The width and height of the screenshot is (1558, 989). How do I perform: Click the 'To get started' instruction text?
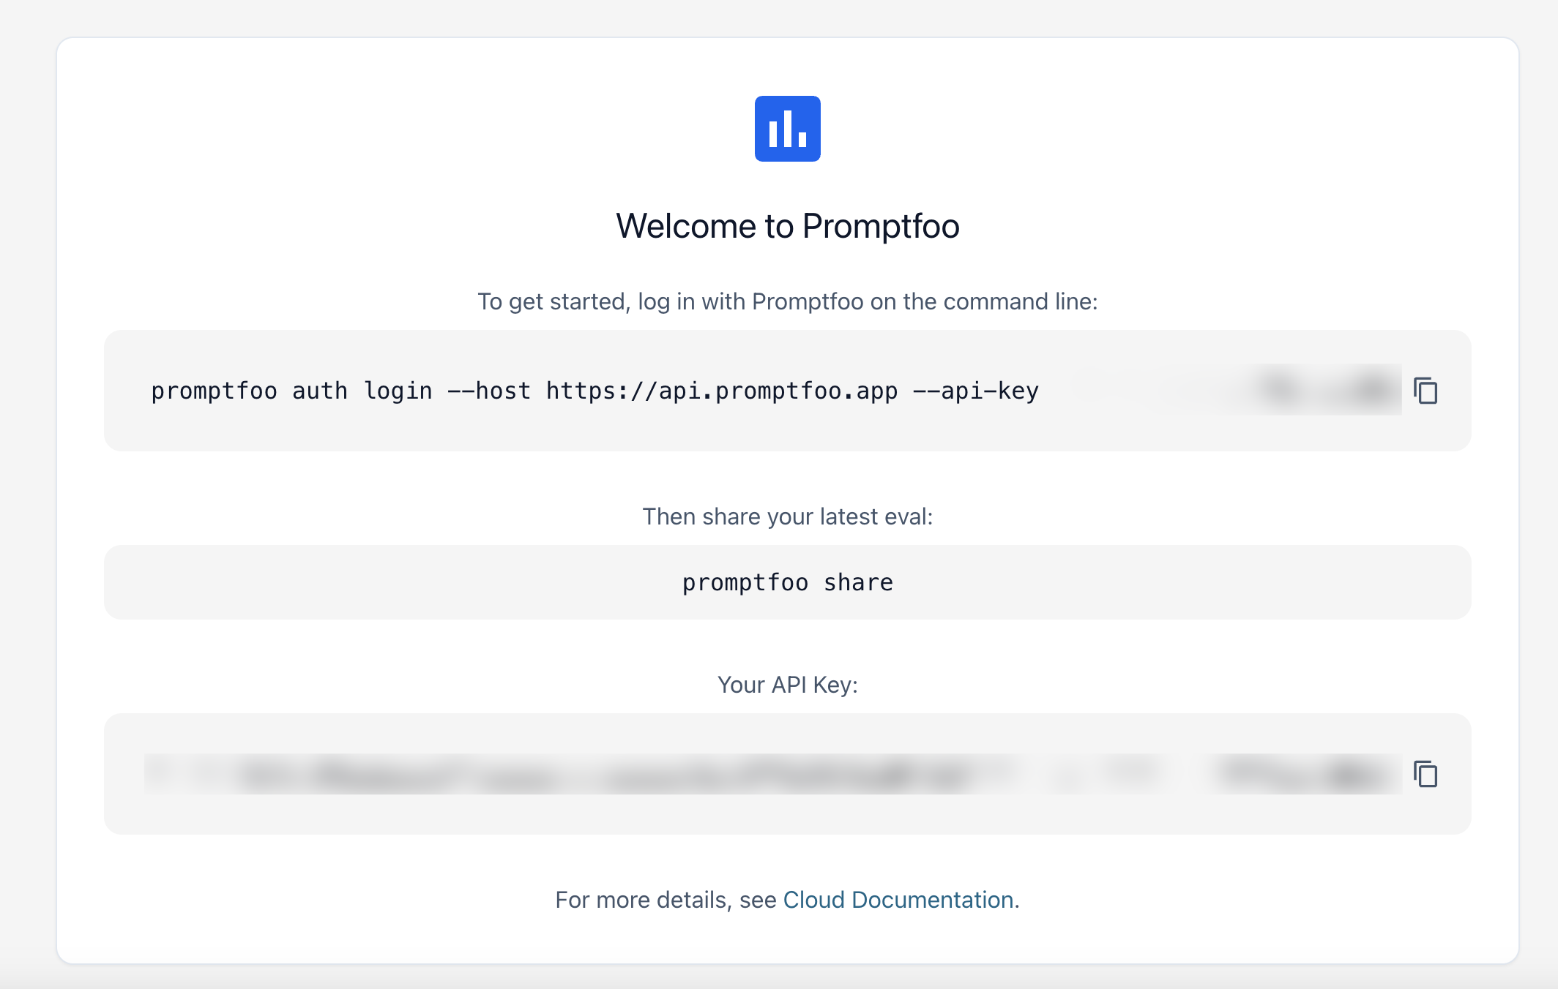787,301
